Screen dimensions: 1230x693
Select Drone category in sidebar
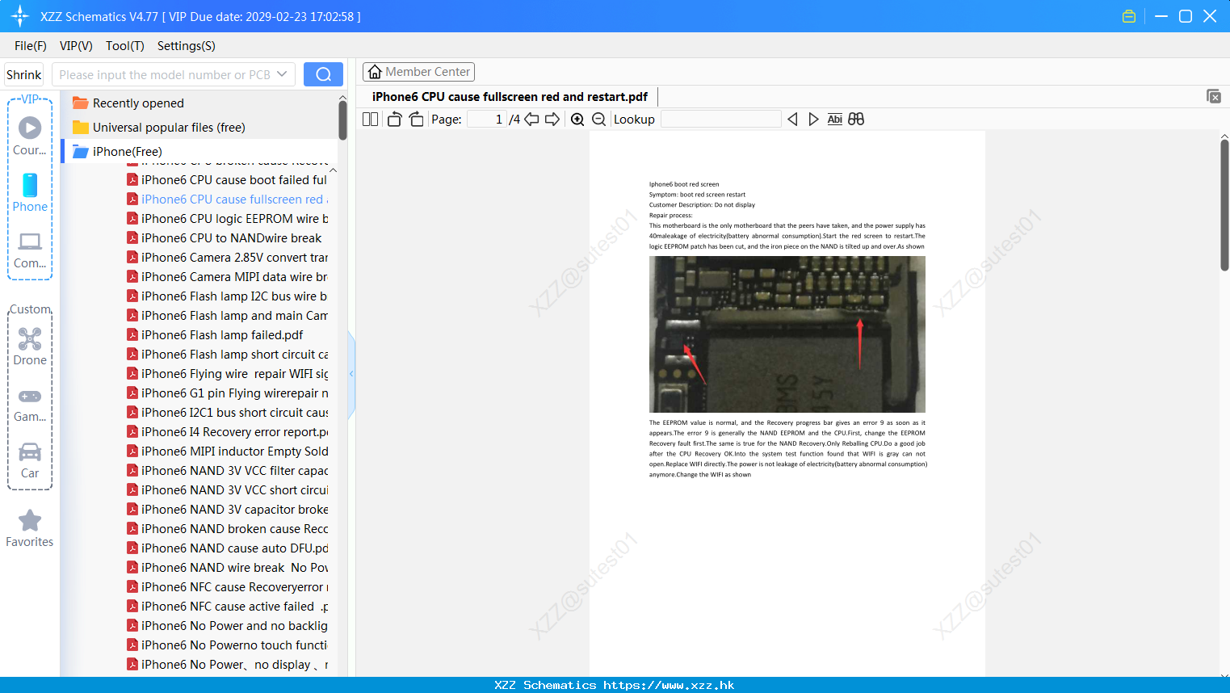30,347
